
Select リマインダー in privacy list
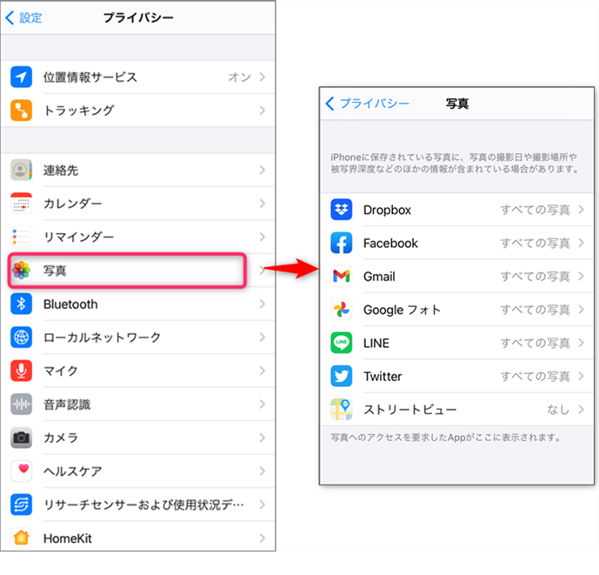coord(138,237)
